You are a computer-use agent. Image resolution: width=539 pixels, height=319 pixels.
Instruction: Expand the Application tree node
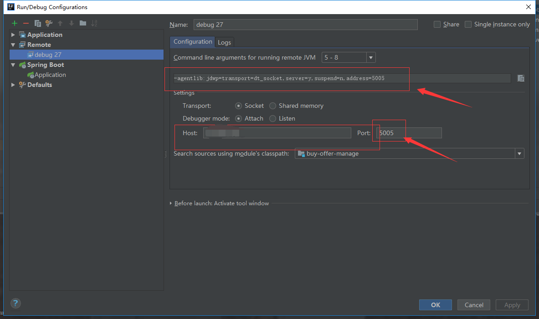(13, 35)
